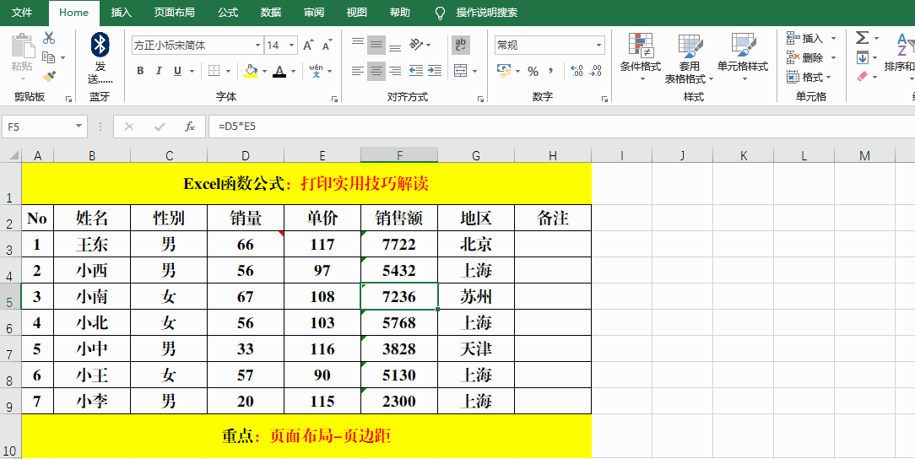Viewport: 915px width, 459px height.
Task: Switch to the 页面布局 tab
Action: (175, 13)
